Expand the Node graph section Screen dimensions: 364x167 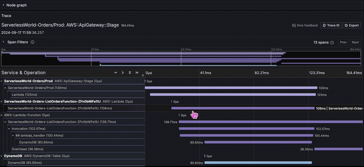pyautogui.click(x=3, y=5)
